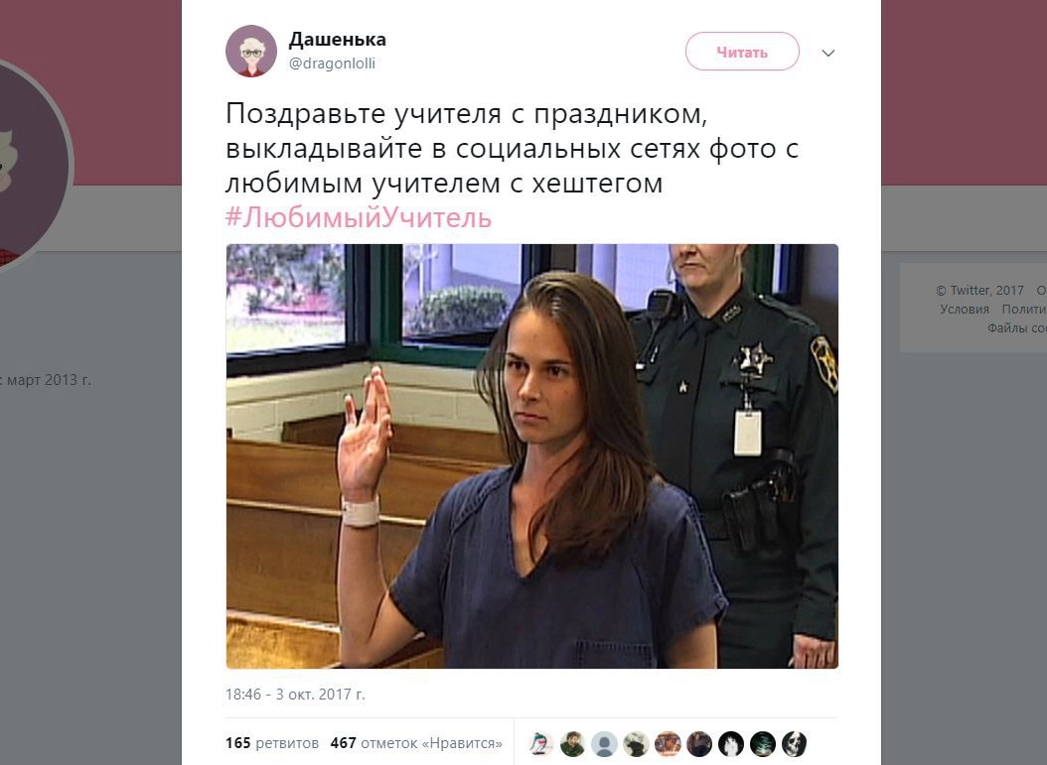
Task: Open the last liker avatar with skull face
Action: (794, 743)
